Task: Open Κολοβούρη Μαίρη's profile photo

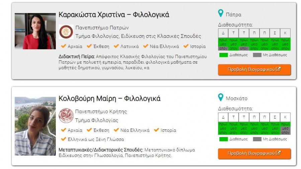Action: point(35,126)
